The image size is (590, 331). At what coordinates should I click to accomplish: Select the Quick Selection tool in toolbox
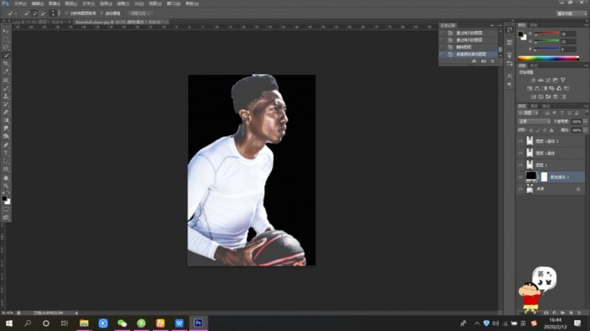coord(6,56)
